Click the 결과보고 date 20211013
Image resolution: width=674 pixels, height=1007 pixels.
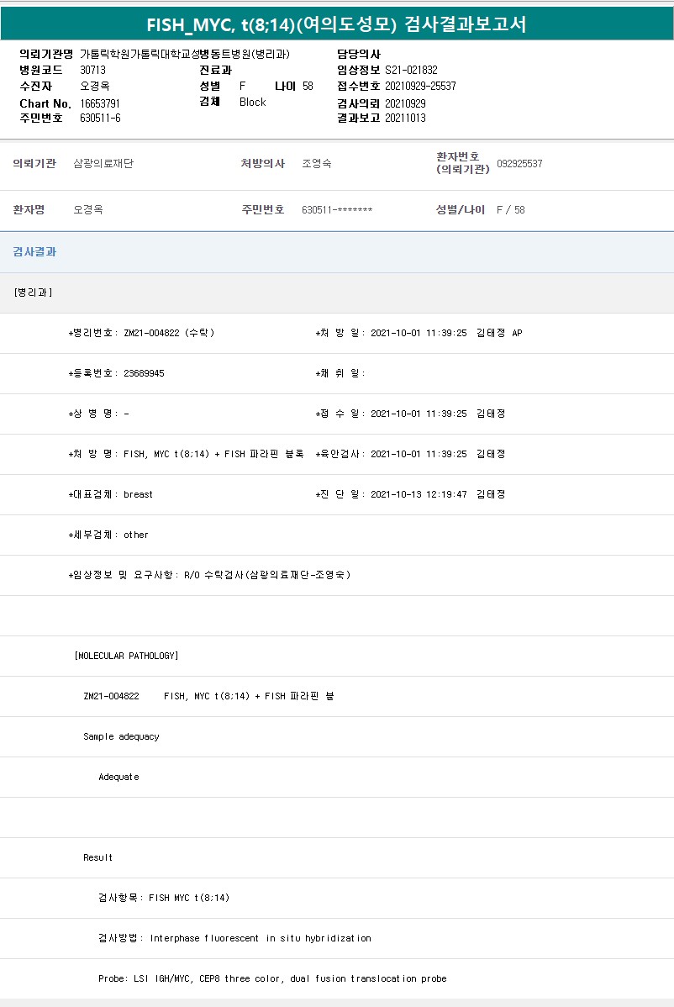pos(405,118)
